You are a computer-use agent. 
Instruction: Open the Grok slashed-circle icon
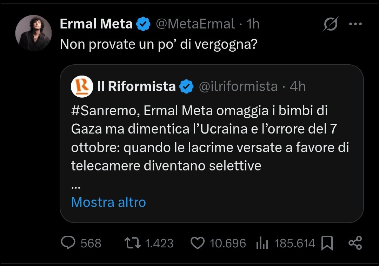(x=331, y=24)
